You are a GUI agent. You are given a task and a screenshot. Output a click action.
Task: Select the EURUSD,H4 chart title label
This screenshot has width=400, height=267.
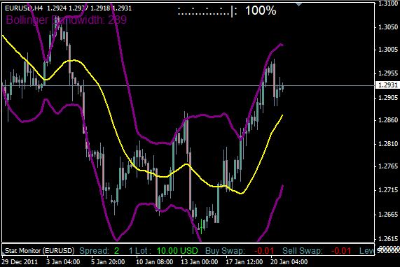click(x=24, y=8)
